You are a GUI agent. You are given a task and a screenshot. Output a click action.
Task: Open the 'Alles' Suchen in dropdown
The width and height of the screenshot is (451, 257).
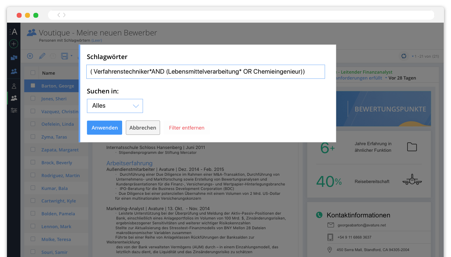[115, 106]
